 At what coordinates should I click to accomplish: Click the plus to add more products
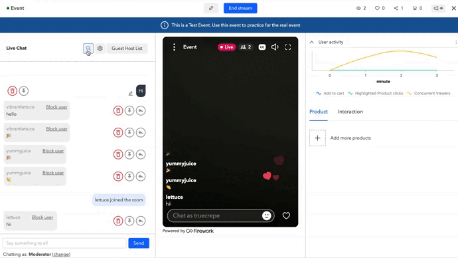coord(317,138)
